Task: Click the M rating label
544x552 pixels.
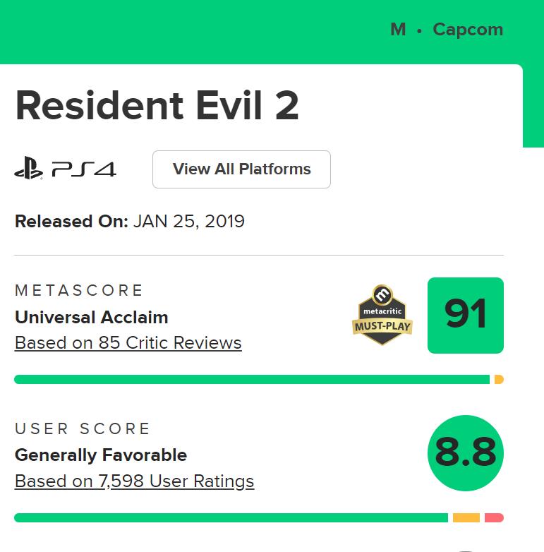Action: coord(398,30)
